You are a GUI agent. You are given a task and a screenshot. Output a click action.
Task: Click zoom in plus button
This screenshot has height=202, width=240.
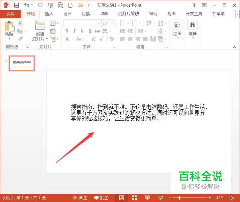[210, 198]
